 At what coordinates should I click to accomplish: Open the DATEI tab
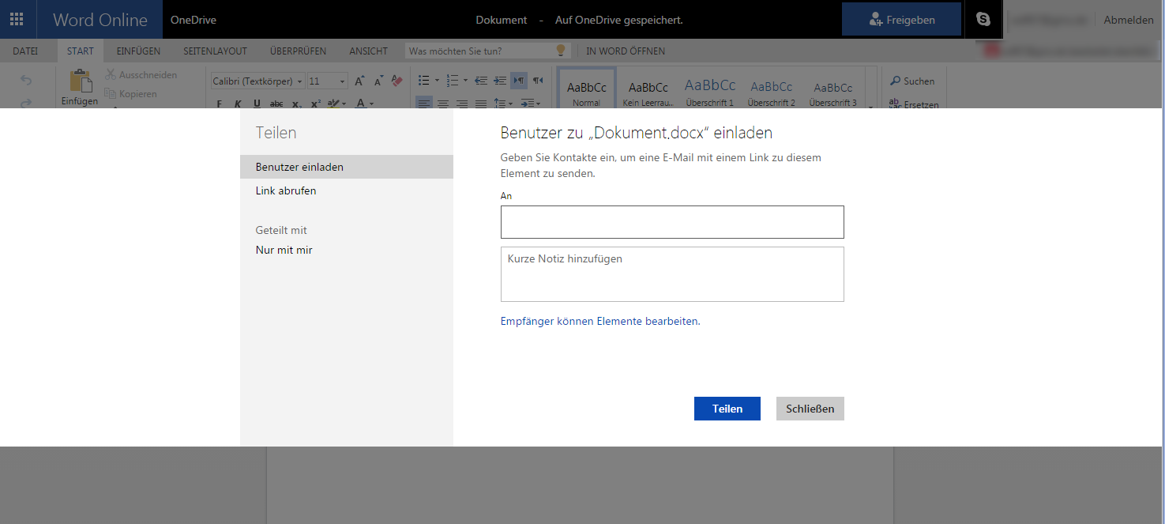click(25, 51)
